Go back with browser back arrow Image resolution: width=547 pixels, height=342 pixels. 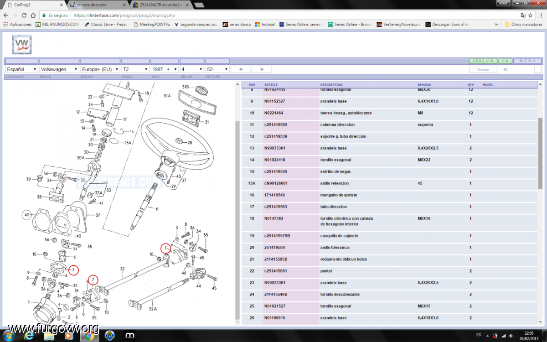(x=6, y=15)
